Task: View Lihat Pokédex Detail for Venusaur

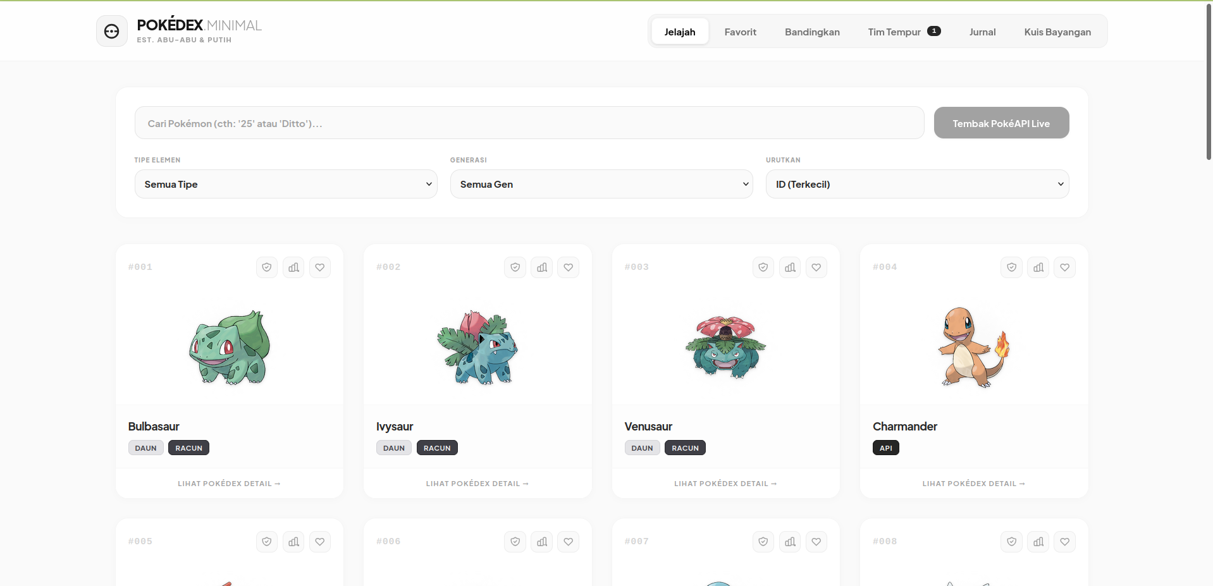Action: pos(725,484)
